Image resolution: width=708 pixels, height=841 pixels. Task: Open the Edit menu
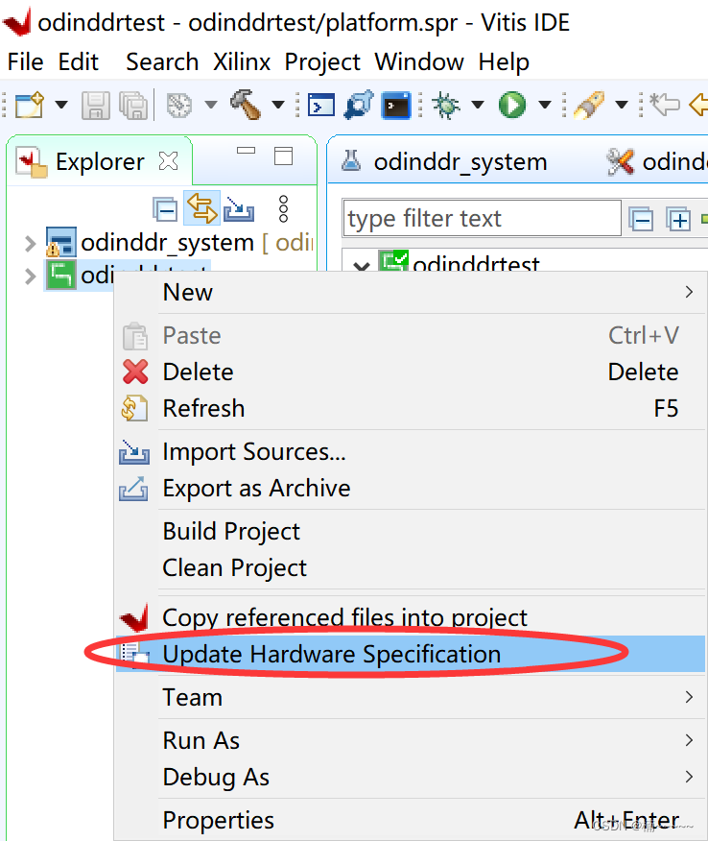pyautogui.click(x=79, y=61)
